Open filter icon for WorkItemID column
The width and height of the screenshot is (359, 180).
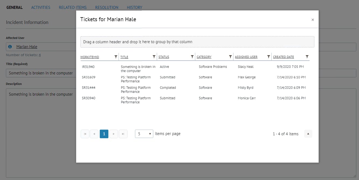click(116, 57)
